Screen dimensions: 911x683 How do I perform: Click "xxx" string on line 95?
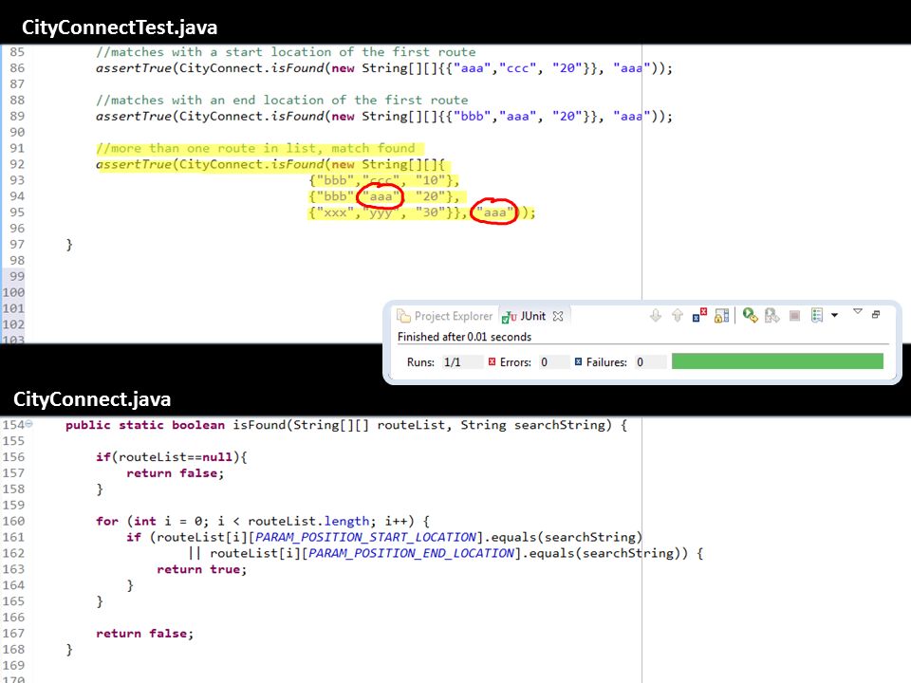coord(335,212)
